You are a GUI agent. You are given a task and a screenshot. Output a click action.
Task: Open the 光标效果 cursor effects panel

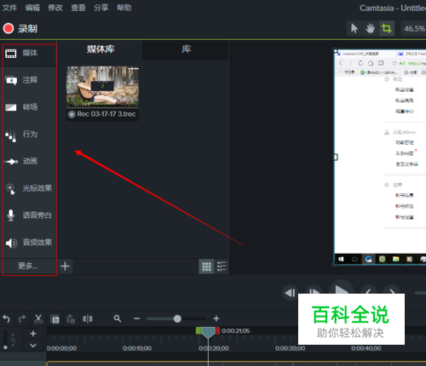pyautogui.click(x=29, y=188)
